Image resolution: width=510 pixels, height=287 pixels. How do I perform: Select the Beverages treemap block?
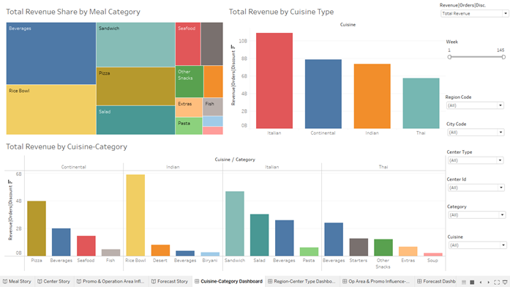(51, 53)
